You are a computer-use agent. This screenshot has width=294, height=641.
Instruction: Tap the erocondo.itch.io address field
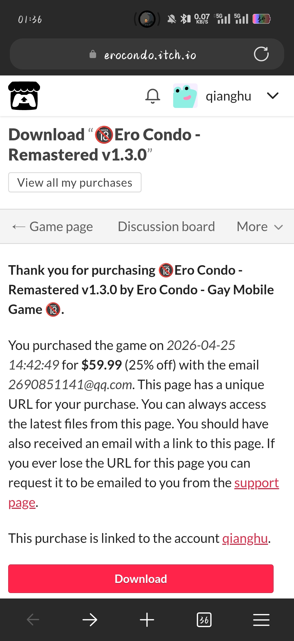tap(150, 55)
